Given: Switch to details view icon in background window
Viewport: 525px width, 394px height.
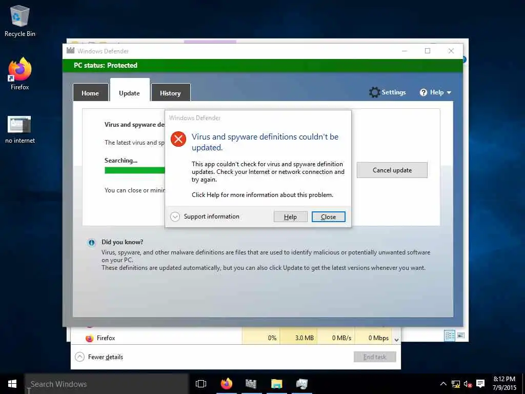Looking at the screenshot, I should (449, 336).
